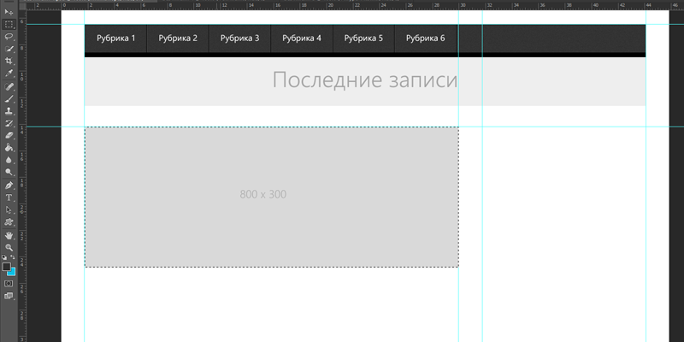The image size is (684, 342).
Task: Pick the Eyedropper tool
Action: pos(9,74)
